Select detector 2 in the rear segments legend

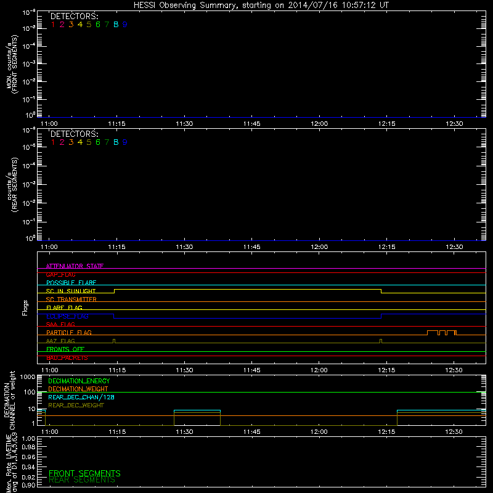(x=62, y=142)
